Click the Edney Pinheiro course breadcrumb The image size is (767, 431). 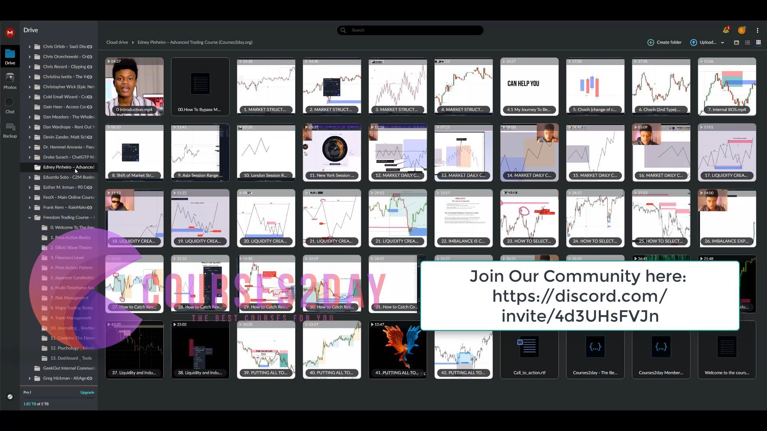(x=195, y=42)
